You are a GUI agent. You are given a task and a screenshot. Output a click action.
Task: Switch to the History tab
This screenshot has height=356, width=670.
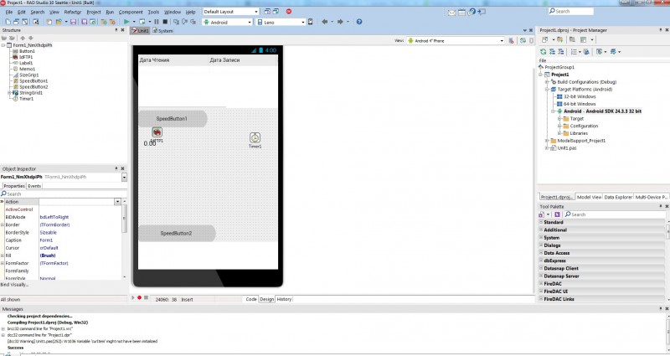[x=284, y=299]
